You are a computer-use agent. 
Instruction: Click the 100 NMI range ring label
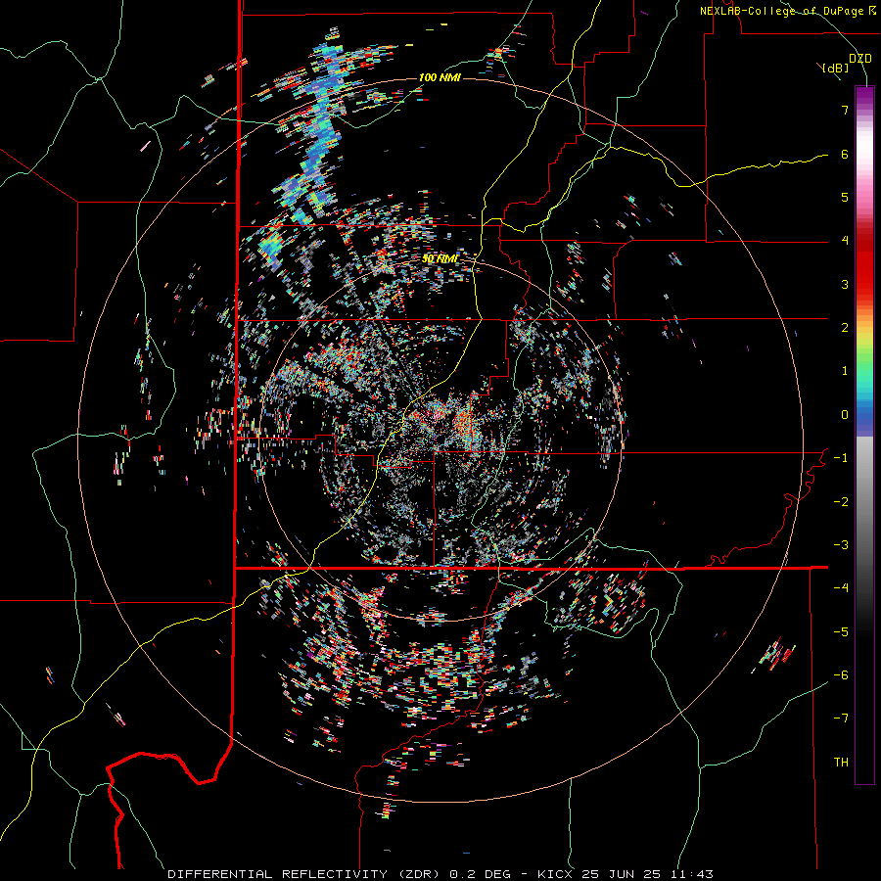click(440, 77)
